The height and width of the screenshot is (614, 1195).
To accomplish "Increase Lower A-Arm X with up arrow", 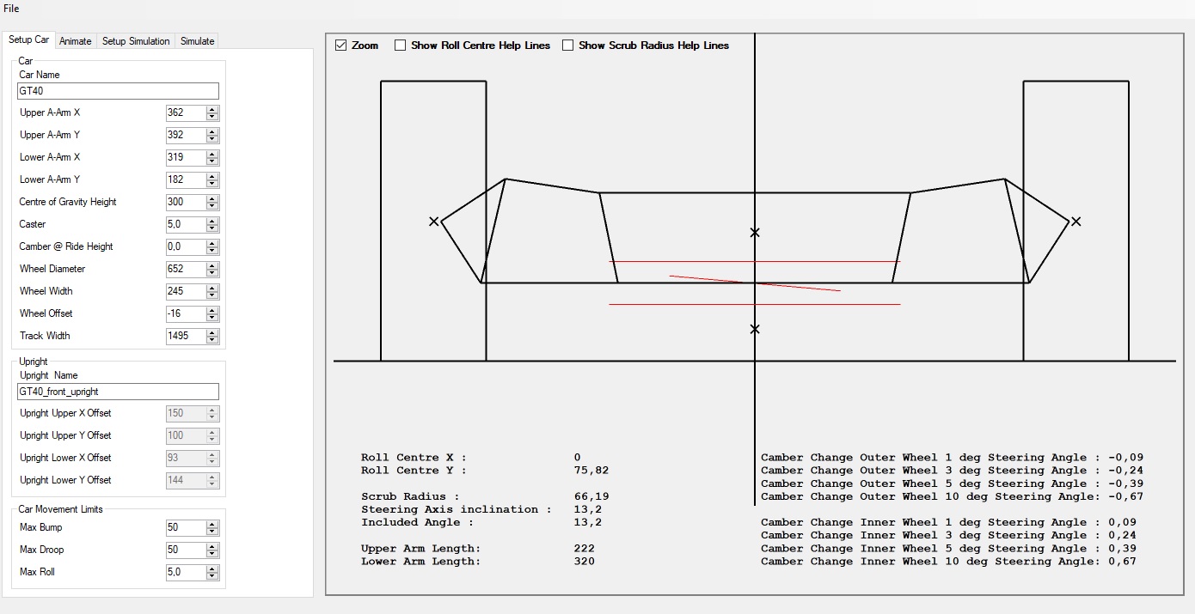I will 212,154.
